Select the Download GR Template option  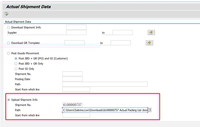coord(8,43)
